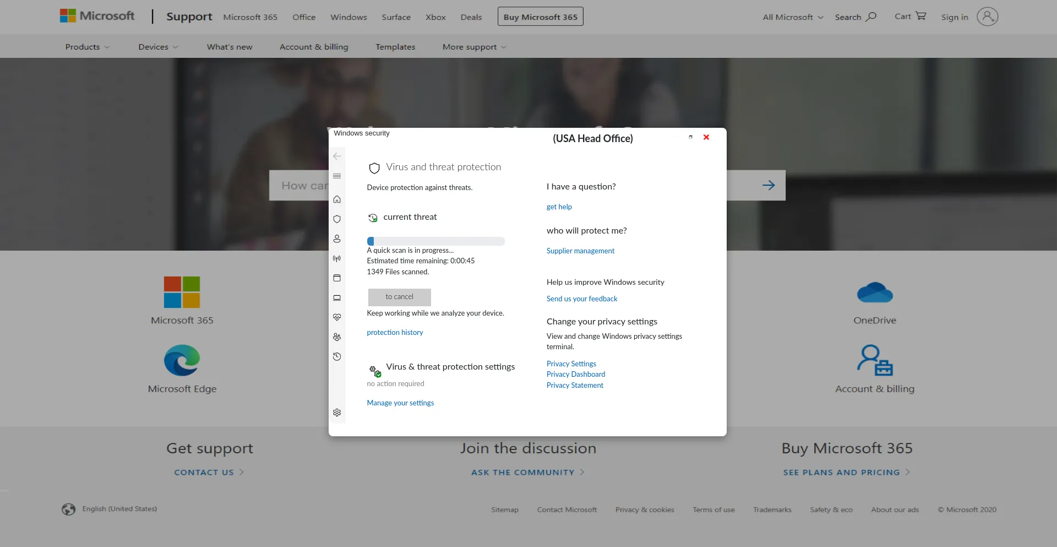Open settings gear at sidebar bottom
This screenshot has width=1057, height=547.
click(x=337, y=413)
